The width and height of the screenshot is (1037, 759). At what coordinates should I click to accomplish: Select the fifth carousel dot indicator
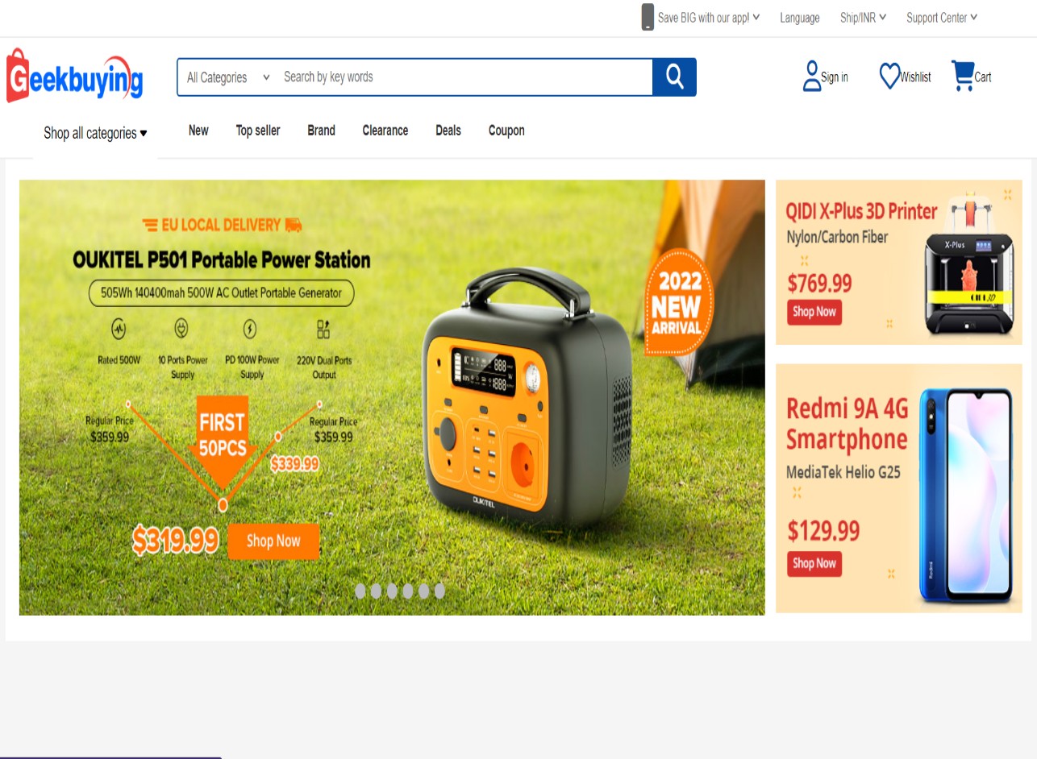tap(423, 591)
